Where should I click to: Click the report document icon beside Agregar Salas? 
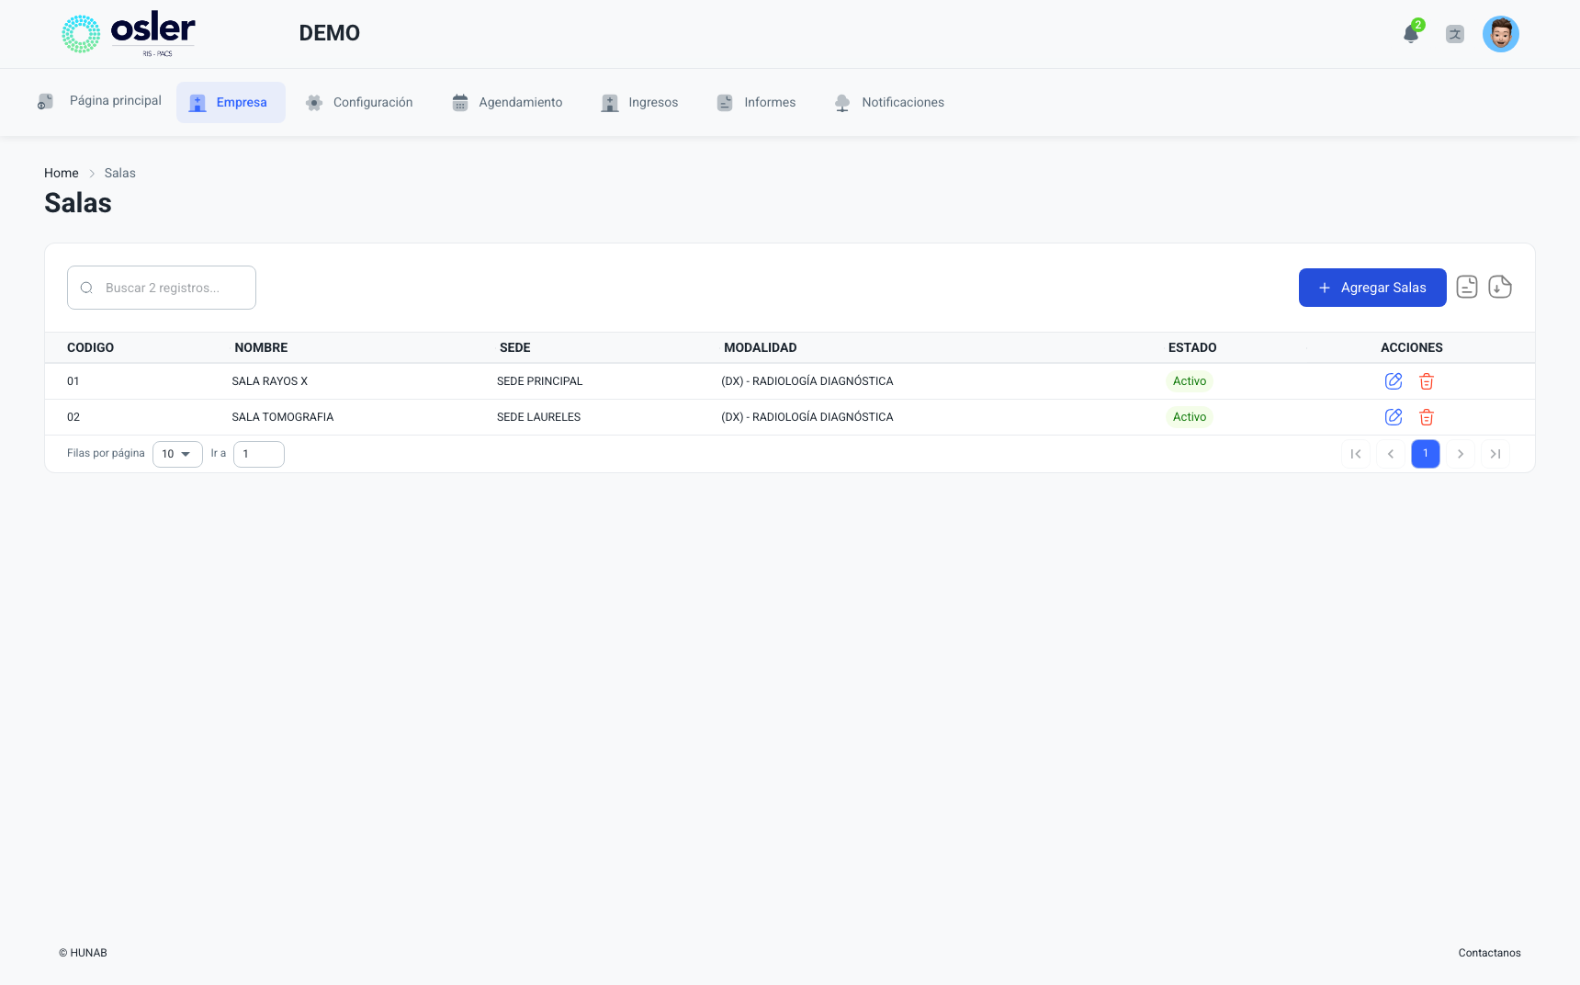(x=1467, y=287)
